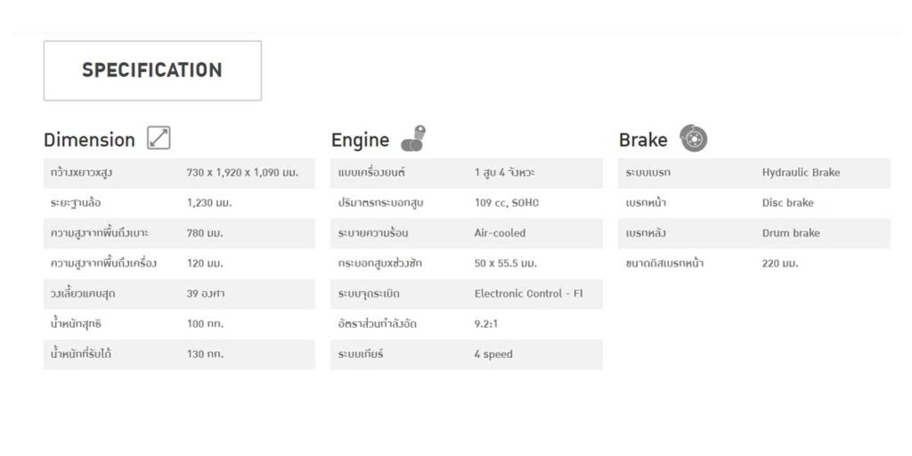Screen dimensions: 912x456
Task: Select the Hydraulic Brake row
Action: click(x=754, y=173)
